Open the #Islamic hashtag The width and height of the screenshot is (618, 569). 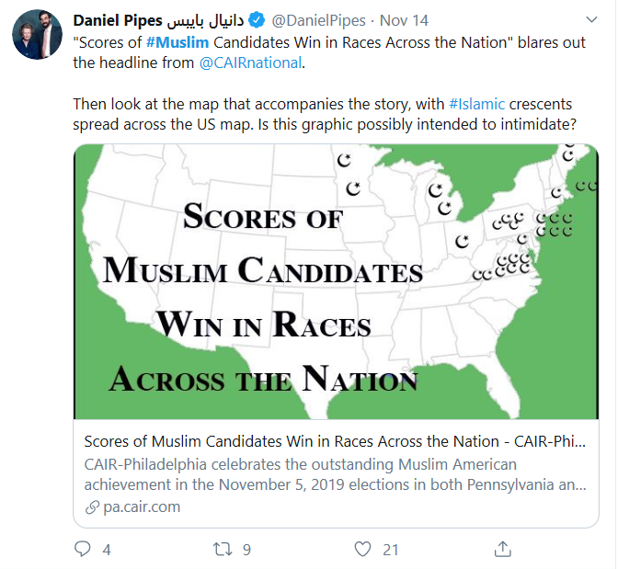tap(476, 104)
